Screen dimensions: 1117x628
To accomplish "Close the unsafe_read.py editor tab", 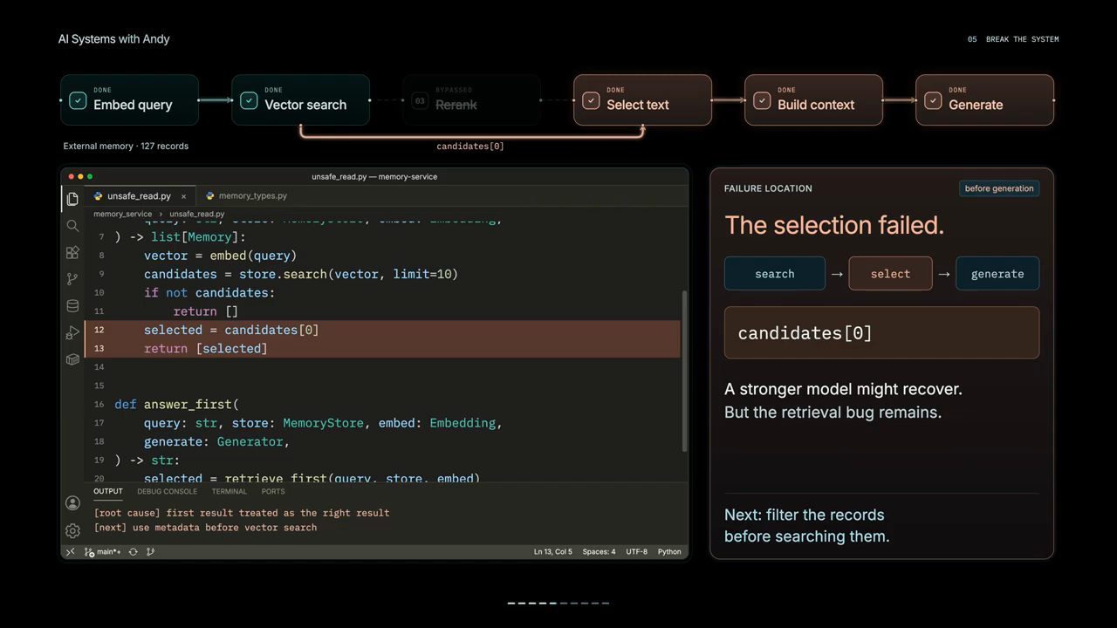I will (x=183, y=196).
